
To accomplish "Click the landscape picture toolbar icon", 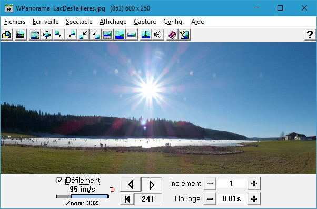I will point(21,35).
